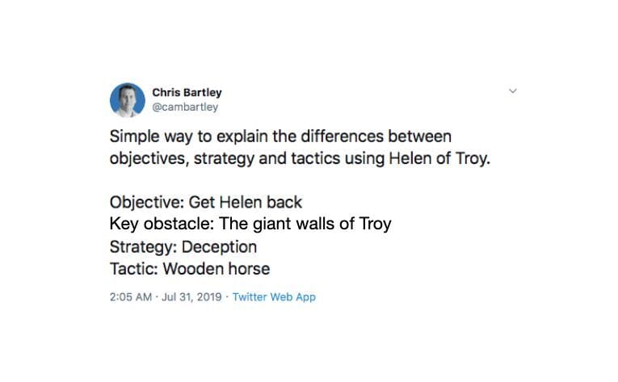Select the word 'differences' in the tweet

point(342,136)
